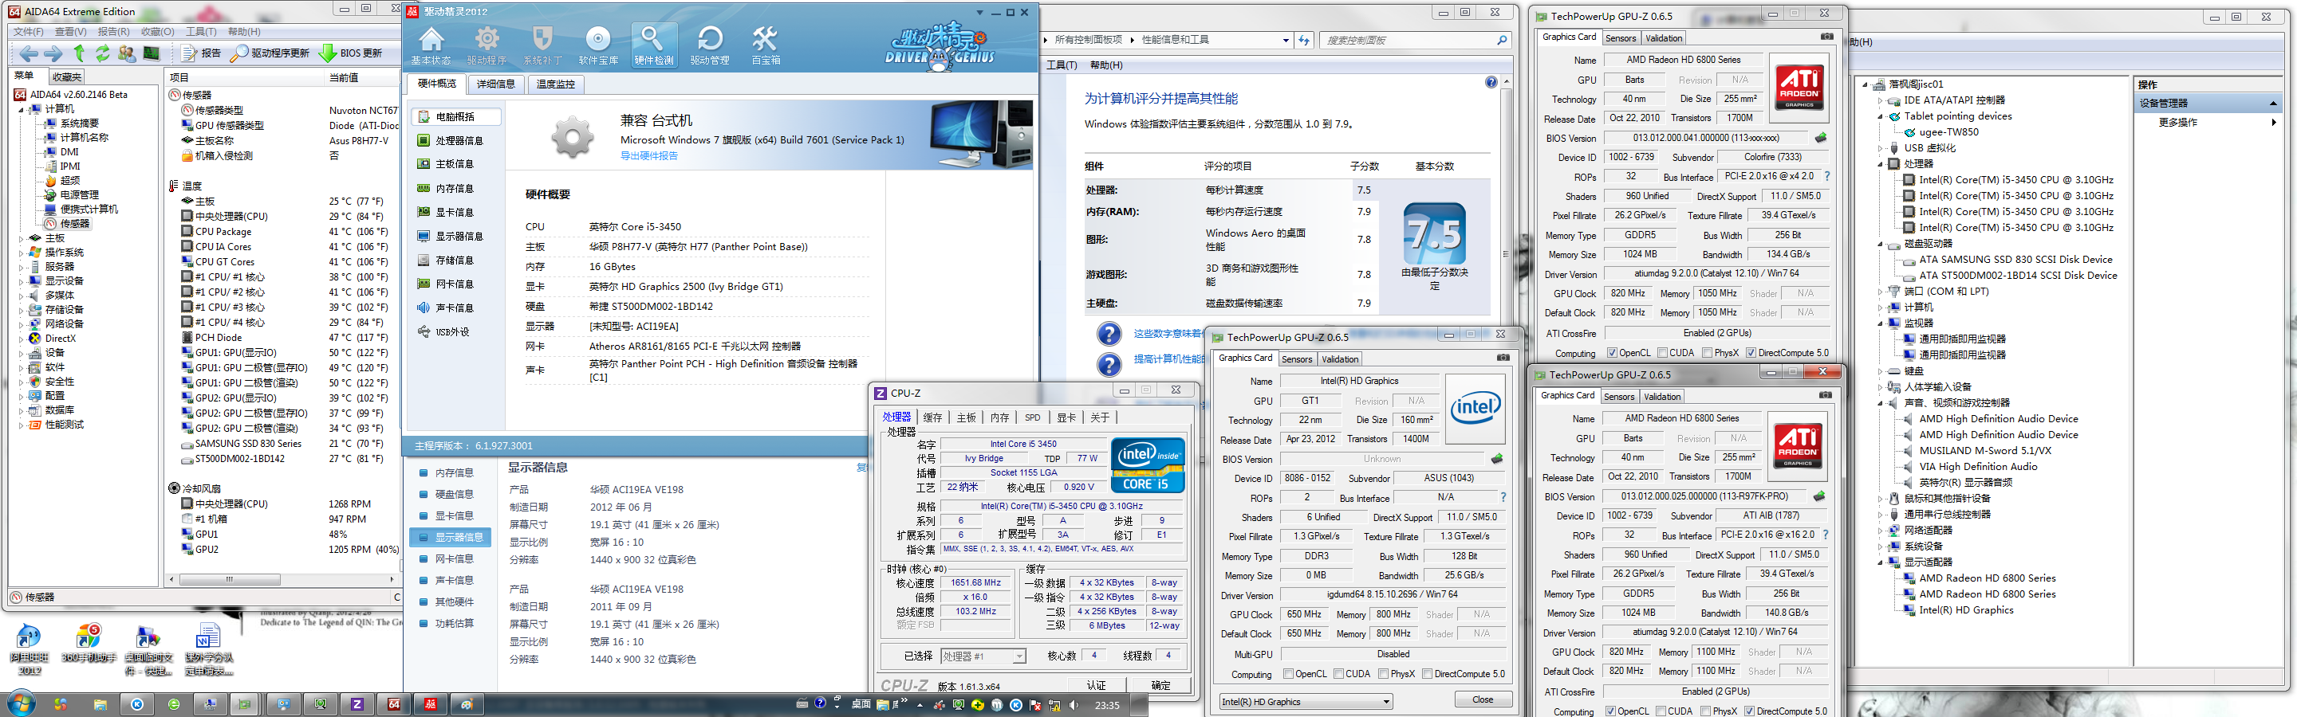Open 工具(T) menu in AIDA64
The width and height of the screenshot is (2297, 717).
201,31
